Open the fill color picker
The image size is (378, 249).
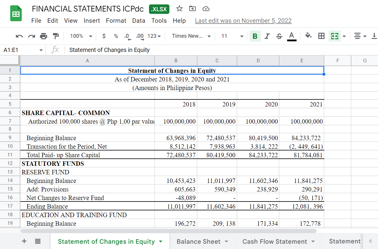(308, 36)
